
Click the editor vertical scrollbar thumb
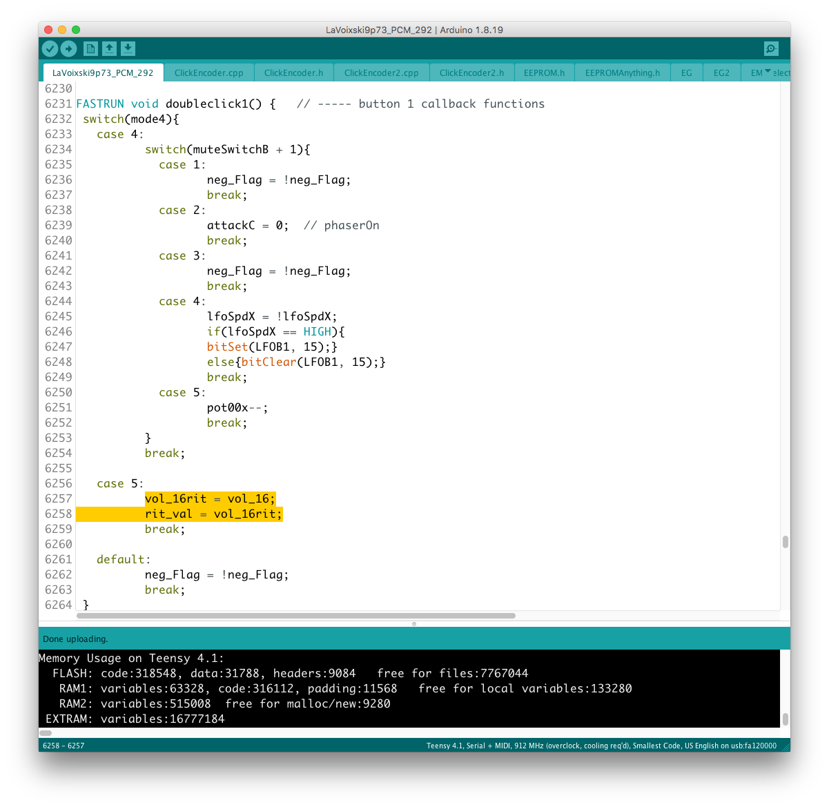[785, 542]
